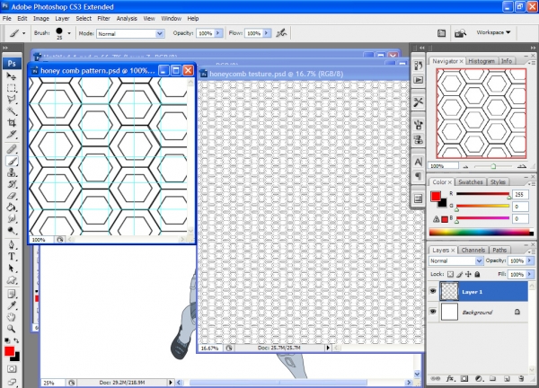Select the Eraser tool

click(x=12, y=196)
